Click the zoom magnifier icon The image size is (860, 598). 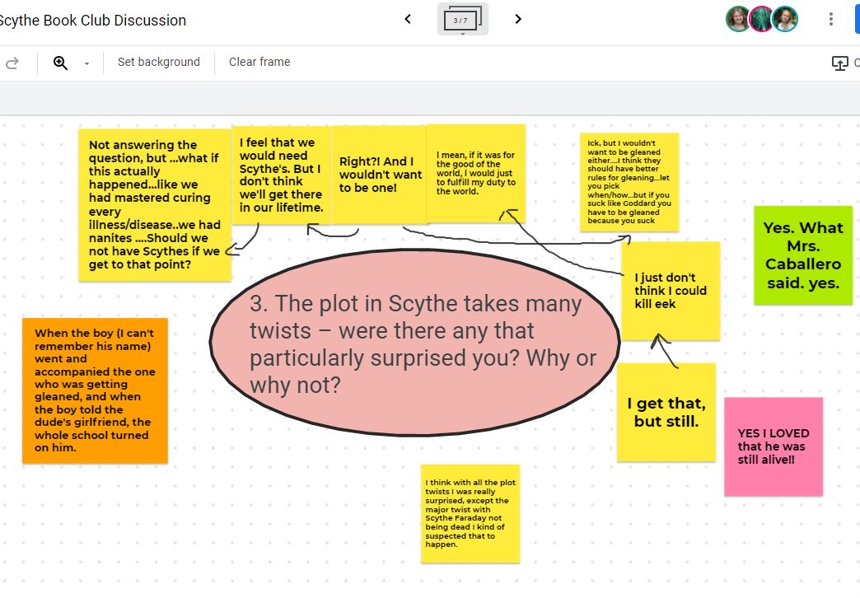pos(60,63)
